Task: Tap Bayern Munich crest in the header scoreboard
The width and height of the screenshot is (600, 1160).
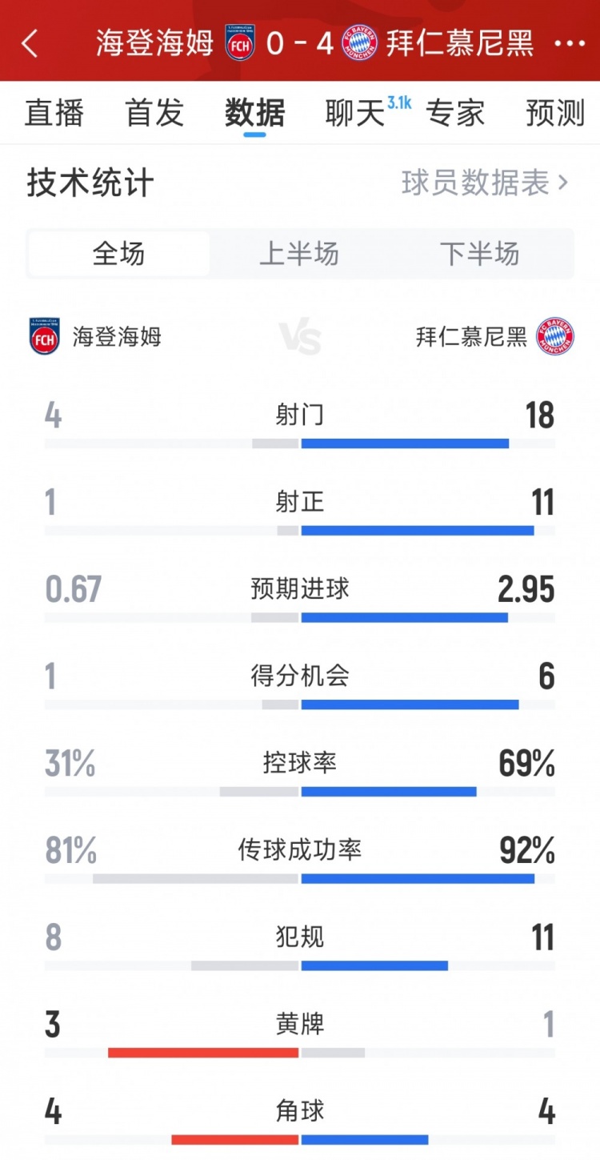Action: pyautogui.click(x=359, y=43)
